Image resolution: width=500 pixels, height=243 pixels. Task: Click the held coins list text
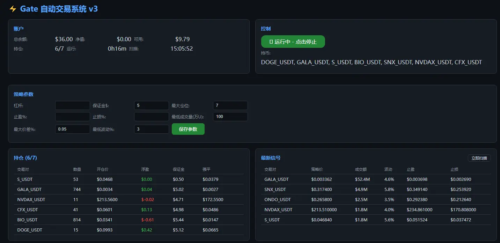[372, 62]
